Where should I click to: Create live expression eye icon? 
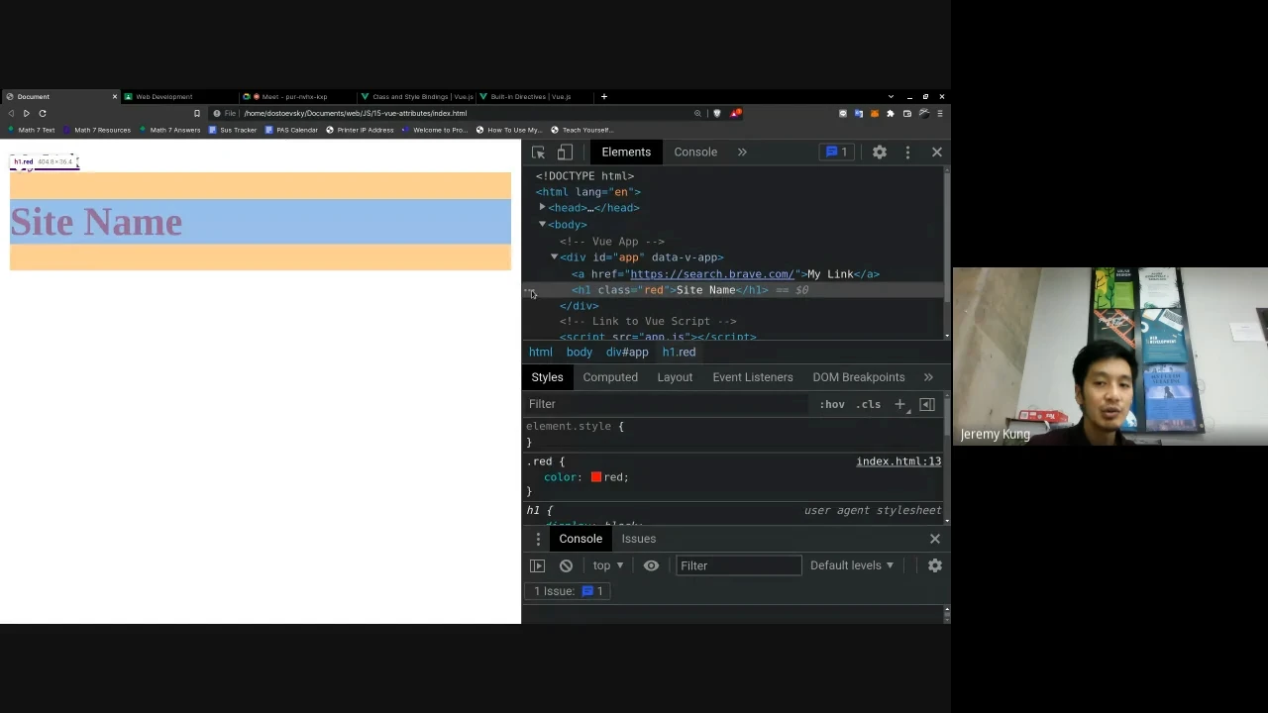[x=651, y=565]
